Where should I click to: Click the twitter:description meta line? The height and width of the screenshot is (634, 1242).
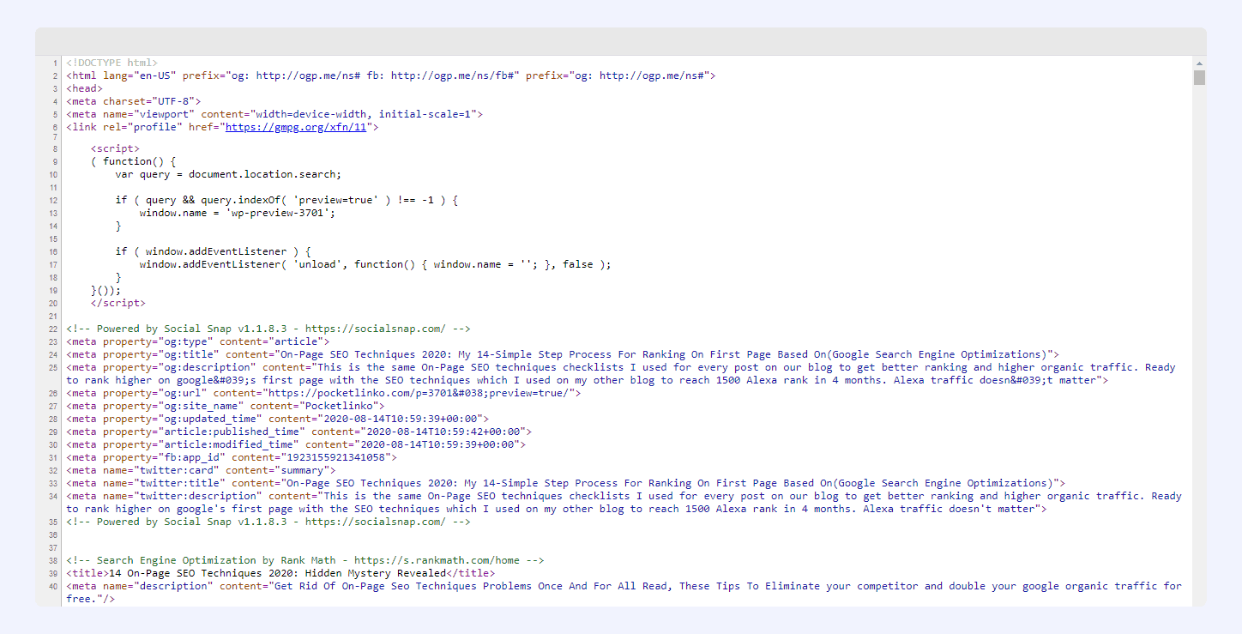[x=624, y=502]
